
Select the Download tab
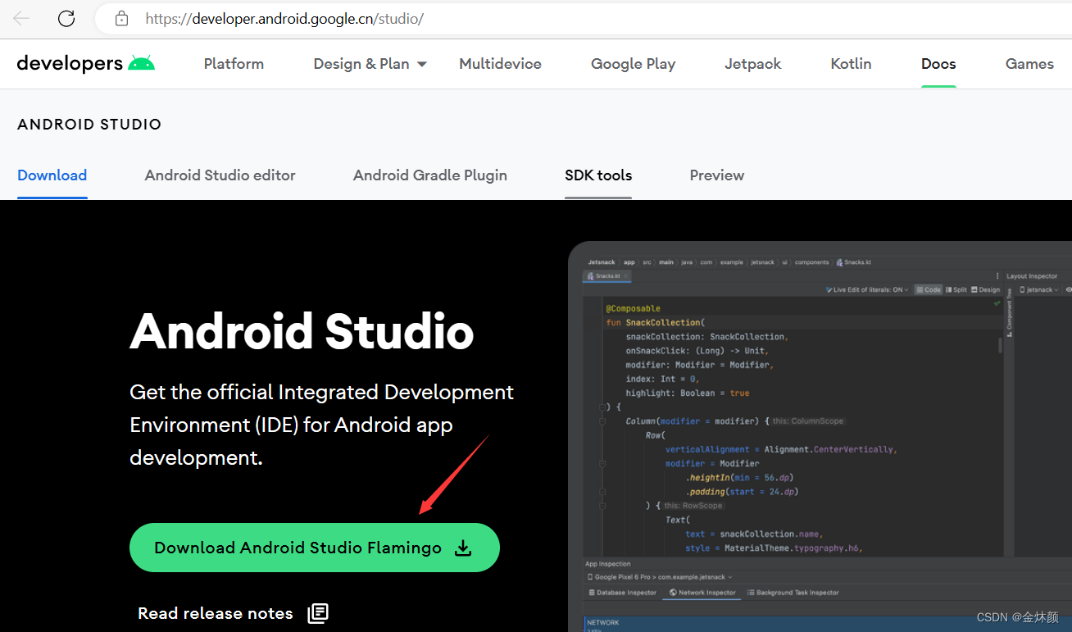tap(52, 175)
